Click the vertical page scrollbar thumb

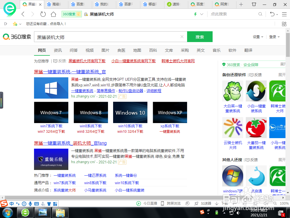coord(288,45)
